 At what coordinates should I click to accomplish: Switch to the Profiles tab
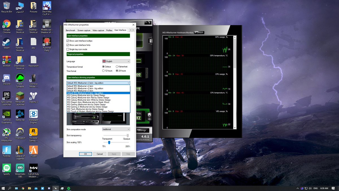tap(109, 30)
